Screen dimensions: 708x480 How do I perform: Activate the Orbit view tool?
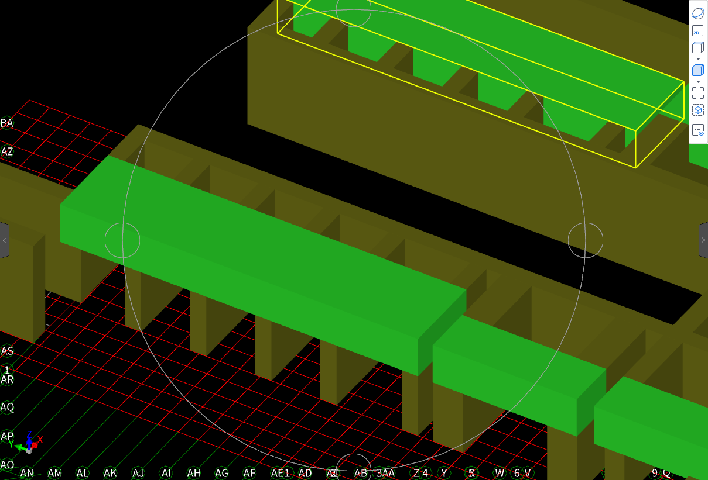[x=697, y=13]
